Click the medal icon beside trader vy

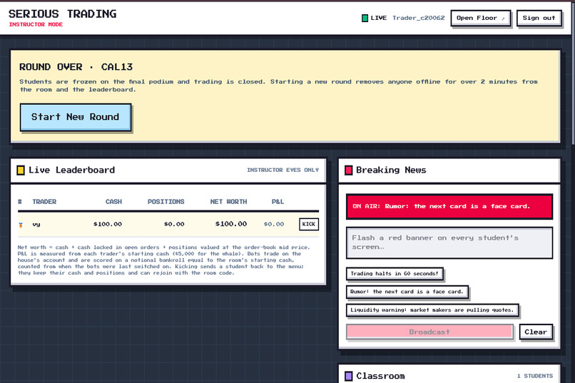coord(21,225)
